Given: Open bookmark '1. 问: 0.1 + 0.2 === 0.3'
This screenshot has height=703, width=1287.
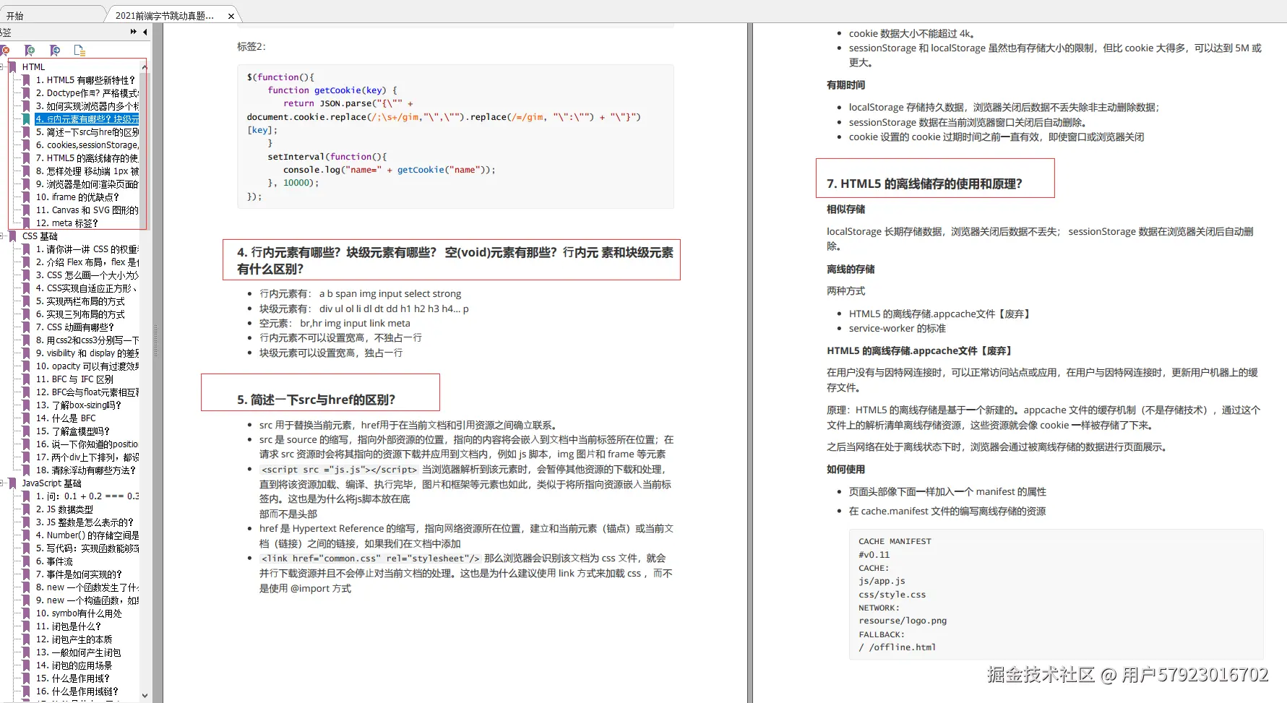Looking at the screenshot, I should [x=87, y=496].
